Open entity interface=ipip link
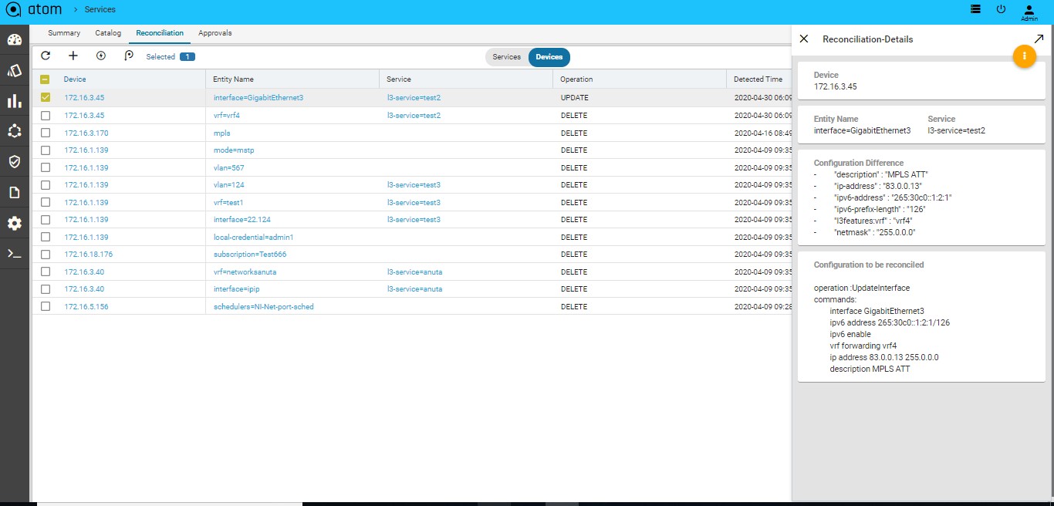This screenshot has width=1054, height=506. (235, 289)
